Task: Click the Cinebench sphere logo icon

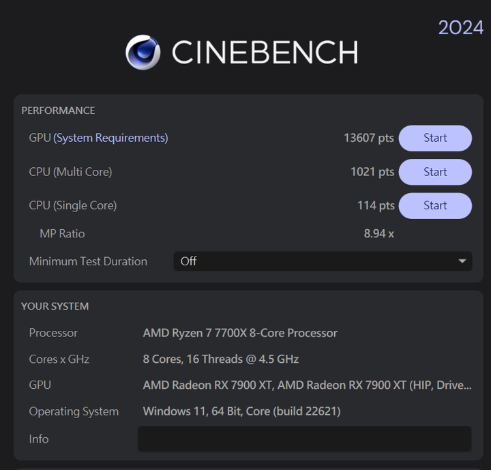Action: (x=143, y=53)
